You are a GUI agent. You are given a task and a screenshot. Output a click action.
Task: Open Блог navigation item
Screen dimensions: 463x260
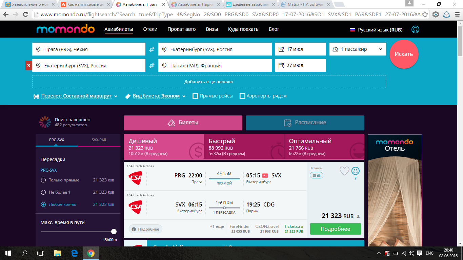click(x=274, y=29)
